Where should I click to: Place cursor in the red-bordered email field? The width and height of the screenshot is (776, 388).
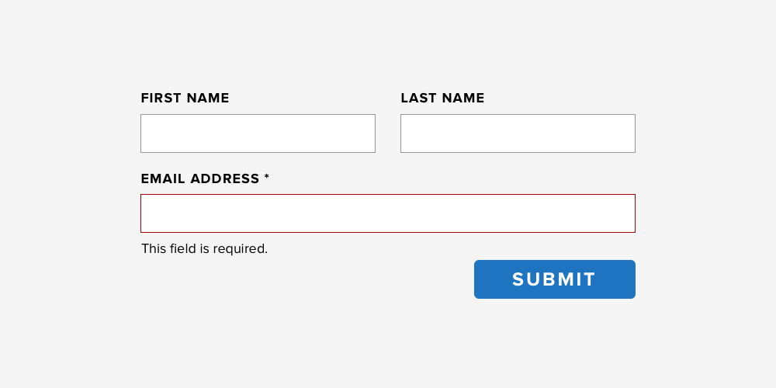point(388,213)
